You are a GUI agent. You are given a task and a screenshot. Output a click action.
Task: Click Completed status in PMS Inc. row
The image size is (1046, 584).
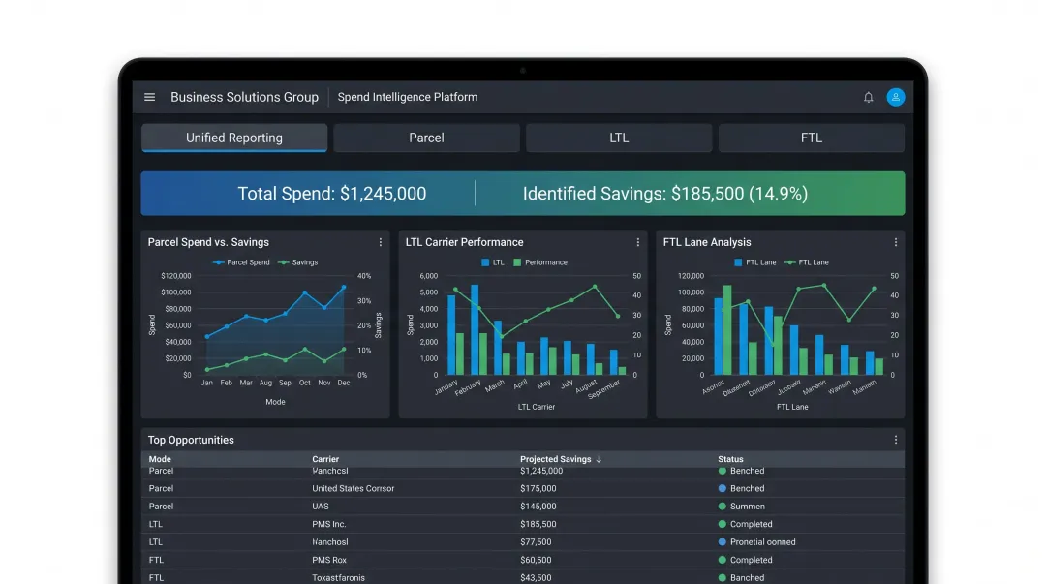click(745, 525)
